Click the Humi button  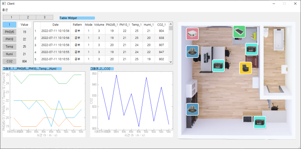pyautogui.click(x=9, y=54)
